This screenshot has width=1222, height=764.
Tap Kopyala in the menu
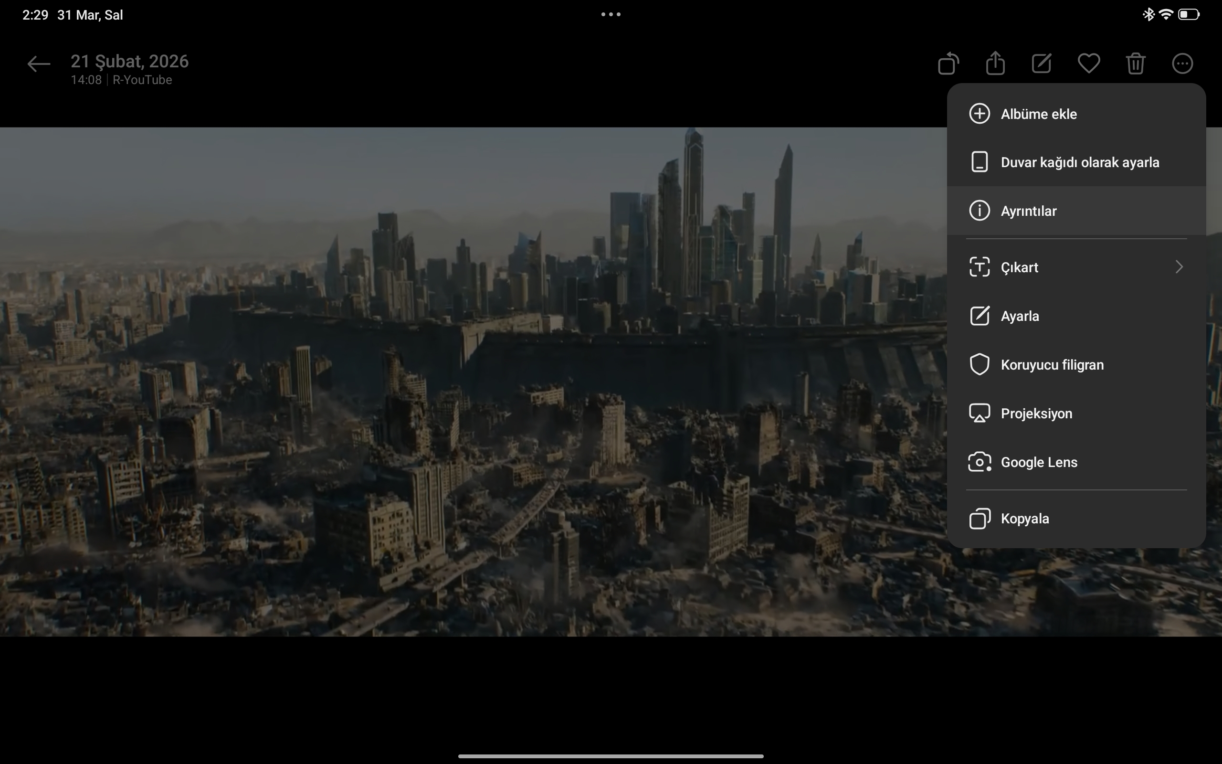(1024, 519)
